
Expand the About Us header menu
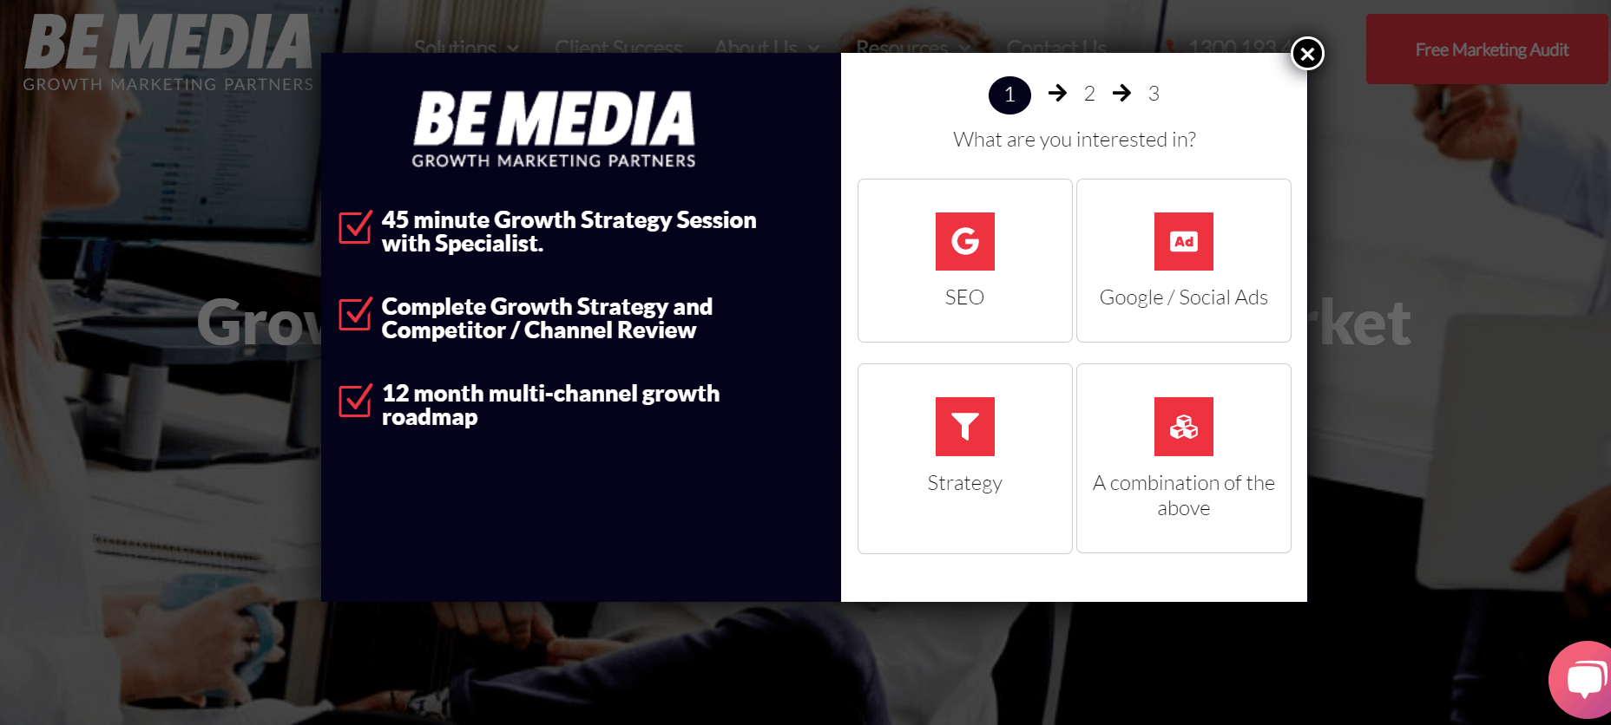click(766, 47)
